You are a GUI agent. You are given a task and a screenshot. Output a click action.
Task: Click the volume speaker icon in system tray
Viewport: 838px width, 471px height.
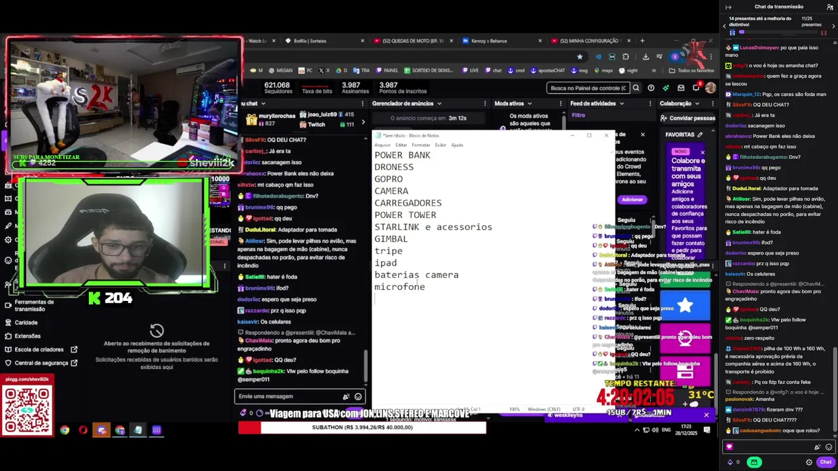(x=656, y=430)
